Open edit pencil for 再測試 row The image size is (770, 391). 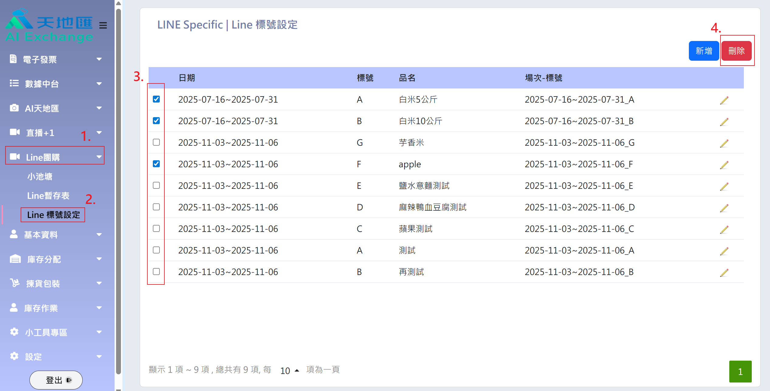pyautogui.click(x=724, y=273)
